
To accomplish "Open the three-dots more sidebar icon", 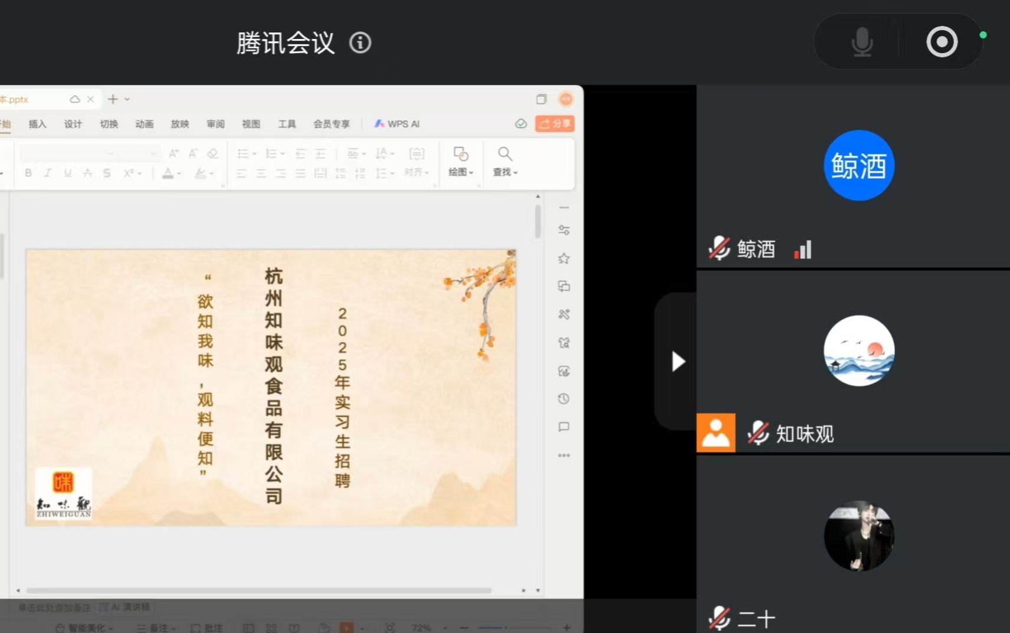I will [564, 455].
